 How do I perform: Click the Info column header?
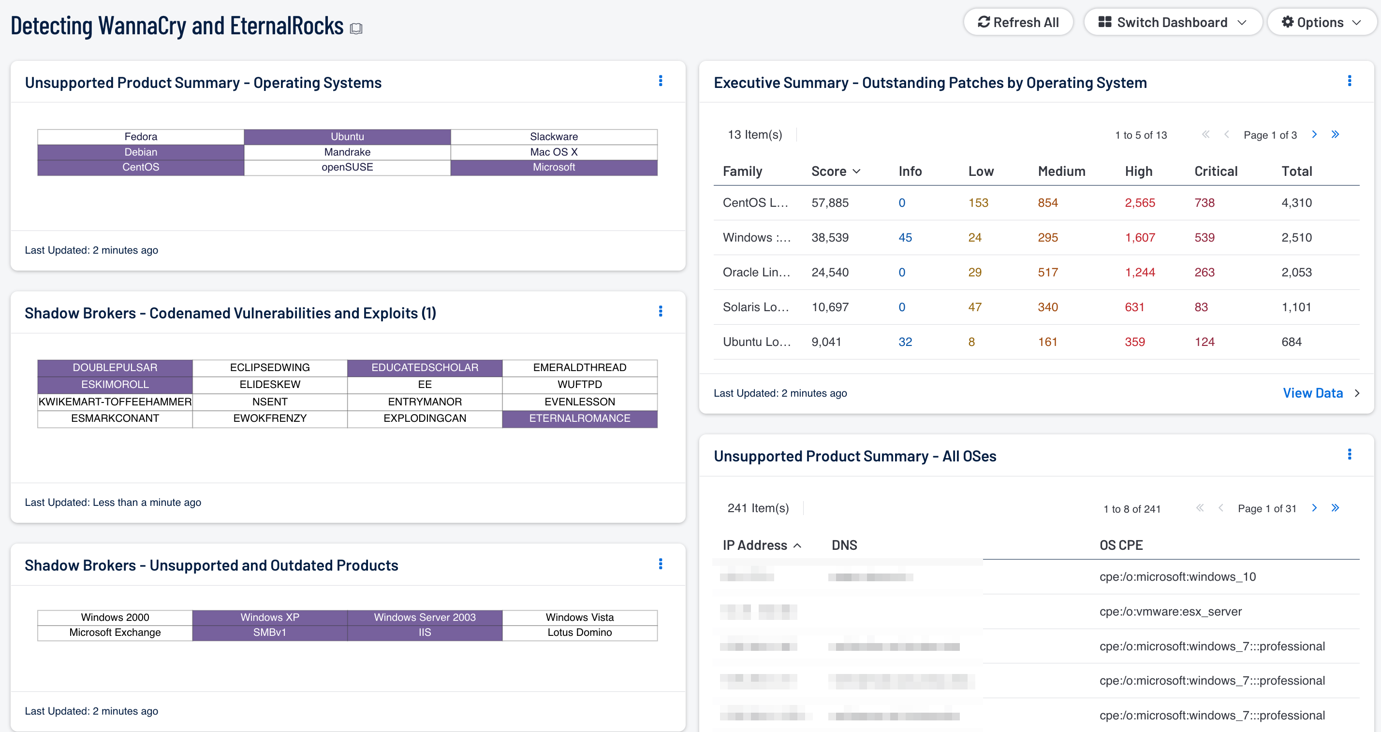910,172
